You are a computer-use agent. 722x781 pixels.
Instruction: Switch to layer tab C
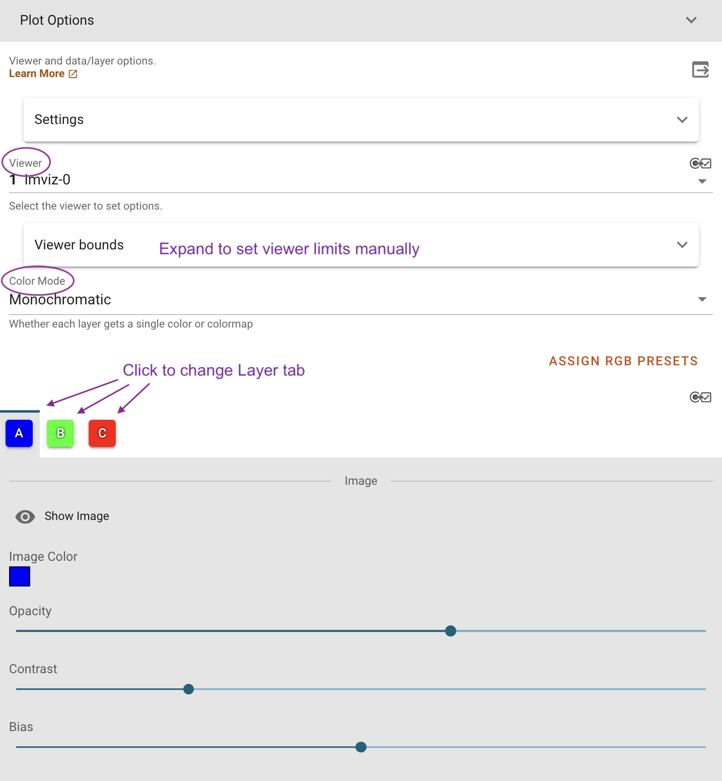[102, 433]
